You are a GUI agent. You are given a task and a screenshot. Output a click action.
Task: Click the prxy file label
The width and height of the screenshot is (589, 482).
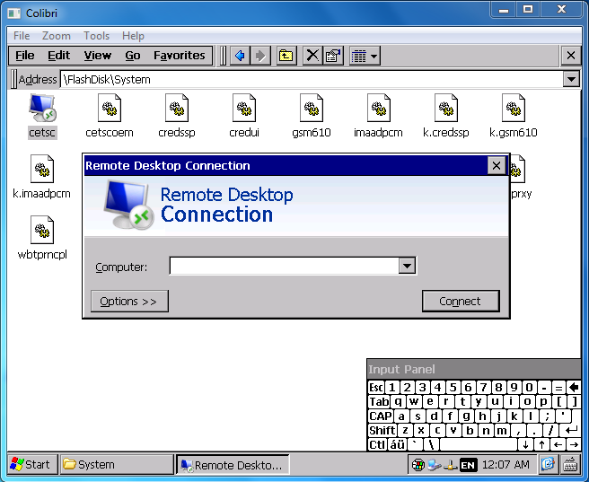pyautogui.click(x=522, y=194)
